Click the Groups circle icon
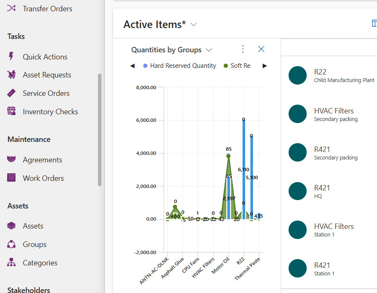This screenshot has width=377, height=293. click(x=11, y=244)
